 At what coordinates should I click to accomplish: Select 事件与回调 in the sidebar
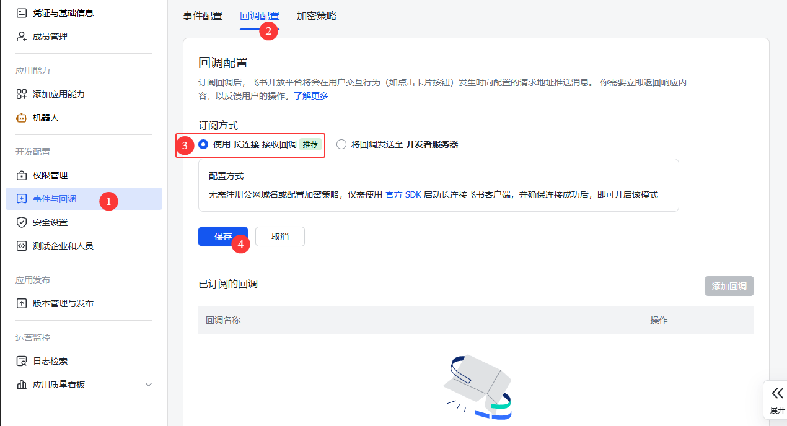pyautogui.click(x=56, y=198)
